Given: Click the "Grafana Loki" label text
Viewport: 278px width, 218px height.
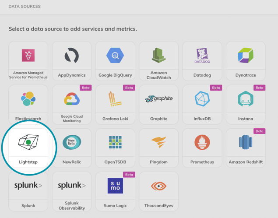Looking at the screenshot, I should 115,119.
